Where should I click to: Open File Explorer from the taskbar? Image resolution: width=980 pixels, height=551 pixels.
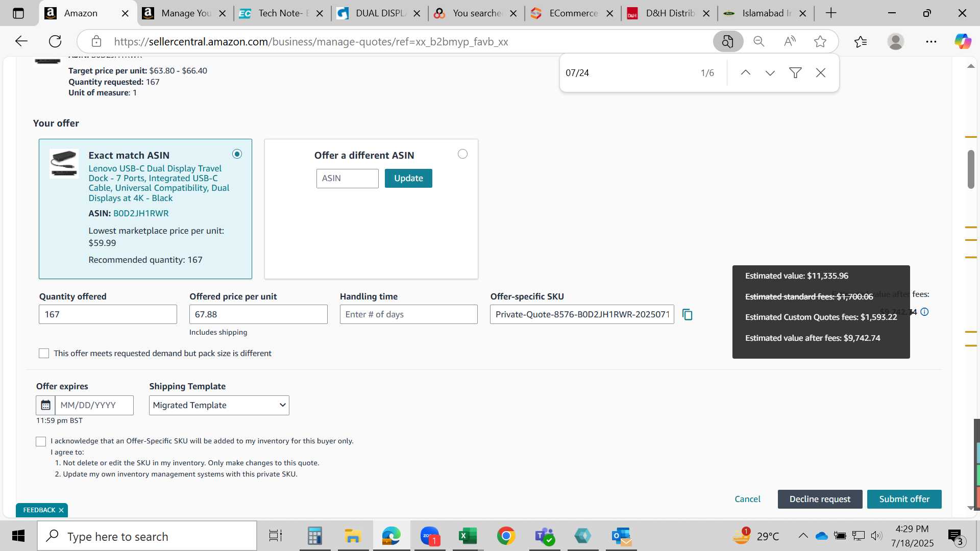[x=353, y=536]
